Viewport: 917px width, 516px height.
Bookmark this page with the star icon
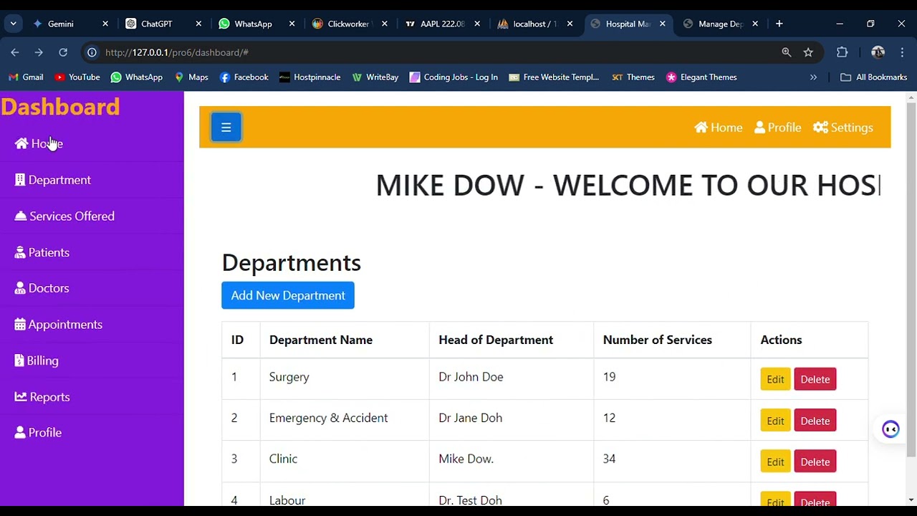808,52
